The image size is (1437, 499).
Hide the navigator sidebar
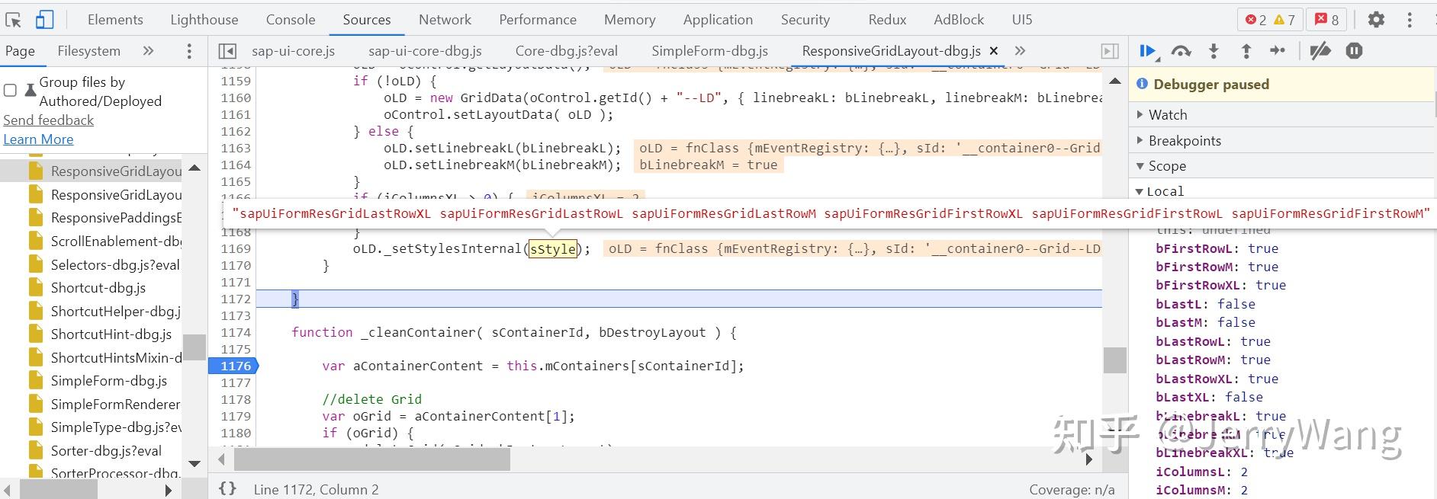pos(227,51)
